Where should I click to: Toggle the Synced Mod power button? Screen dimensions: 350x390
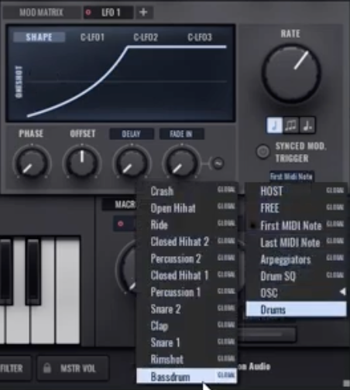[262, 152]
